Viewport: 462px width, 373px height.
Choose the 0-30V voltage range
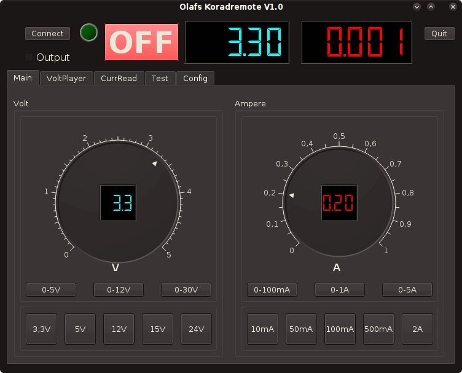tap(186, 289)
